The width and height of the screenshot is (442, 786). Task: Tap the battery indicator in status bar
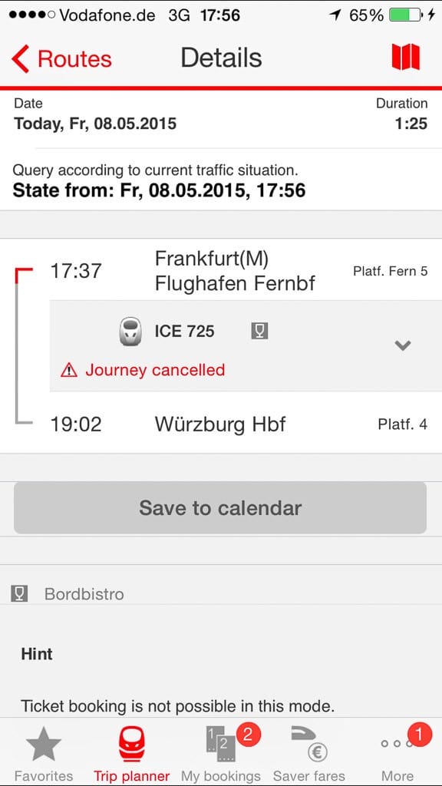click(x=407, y=15)
